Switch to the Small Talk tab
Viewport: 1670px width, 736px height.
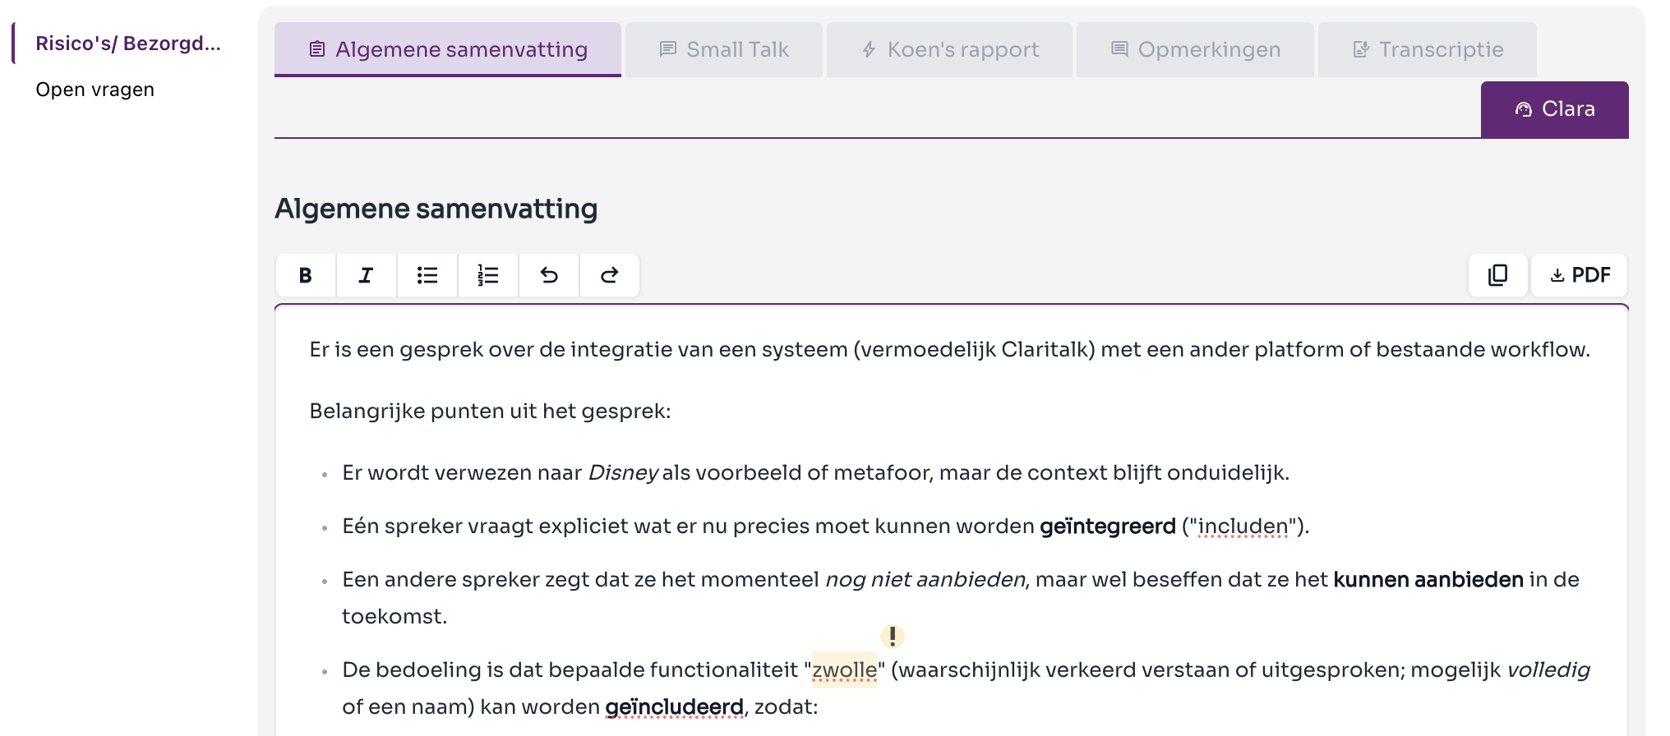click(x=724, y=49)
